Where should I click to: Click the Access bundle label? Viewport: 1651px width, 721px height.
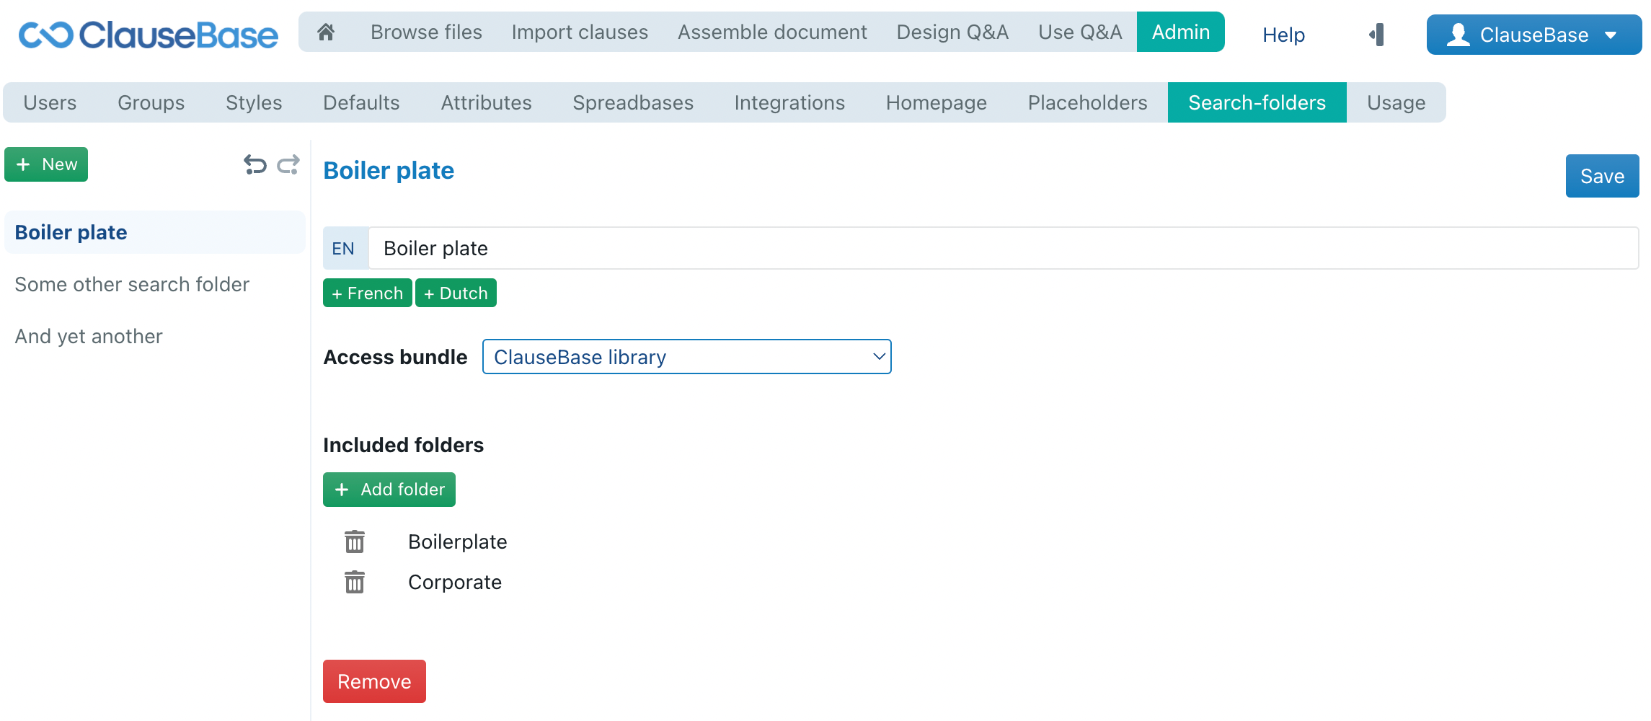pos(395,357)
